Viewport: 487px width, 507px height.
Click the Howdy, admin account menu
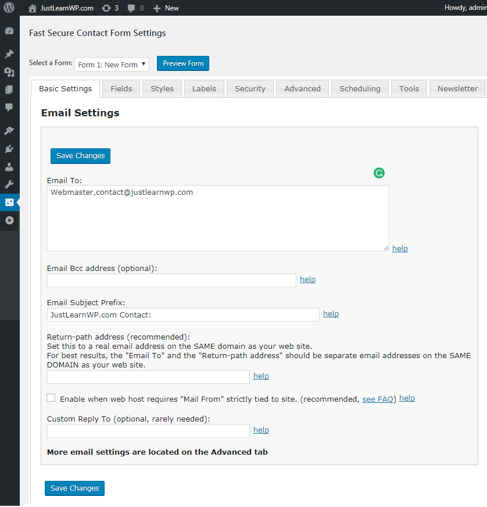point(465,8)
